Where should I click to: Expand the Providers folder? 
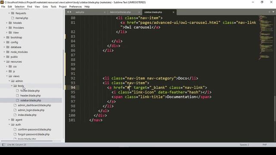point(7,28)
